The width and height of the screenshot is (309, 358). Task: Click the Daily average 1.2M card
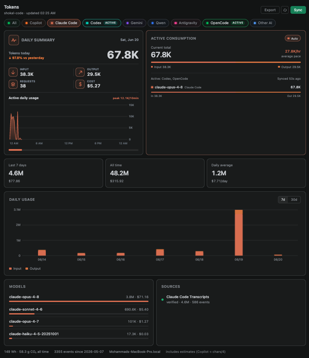tap(256, 173)
